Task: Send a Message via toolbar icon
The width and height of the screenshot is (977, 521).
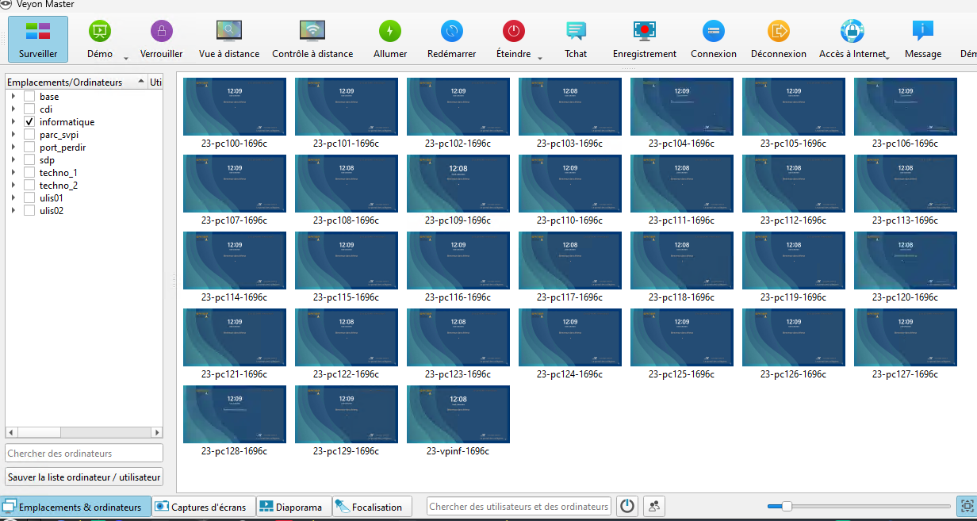Action: 922,32
